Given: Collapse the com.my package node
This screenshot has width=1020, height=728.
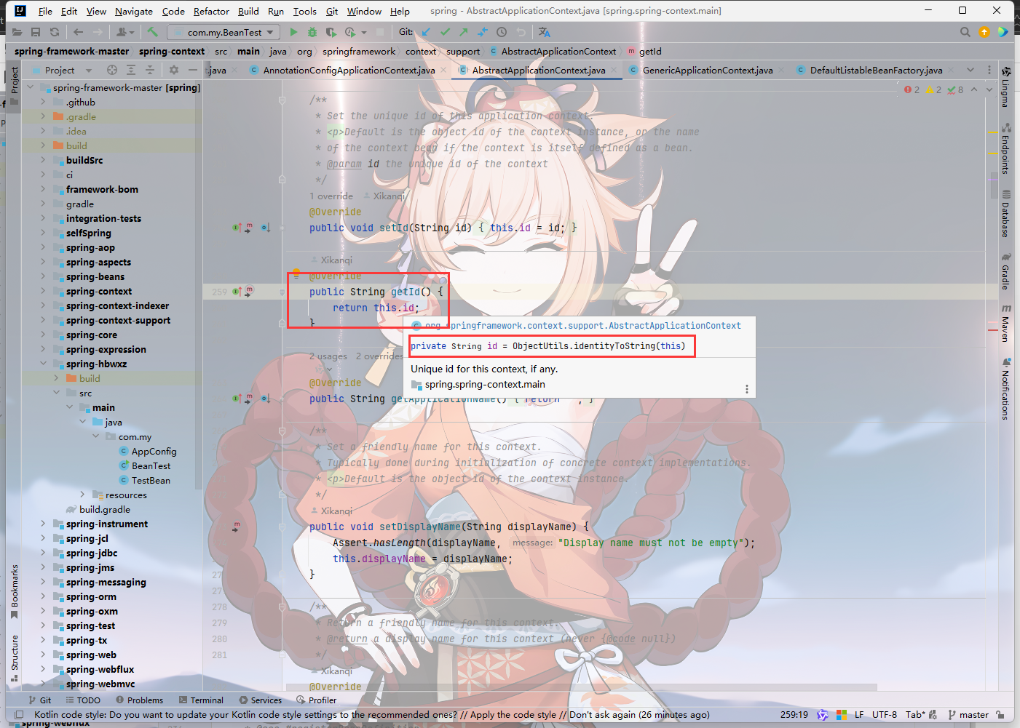Looking at the screenshot, I should 95,436.
